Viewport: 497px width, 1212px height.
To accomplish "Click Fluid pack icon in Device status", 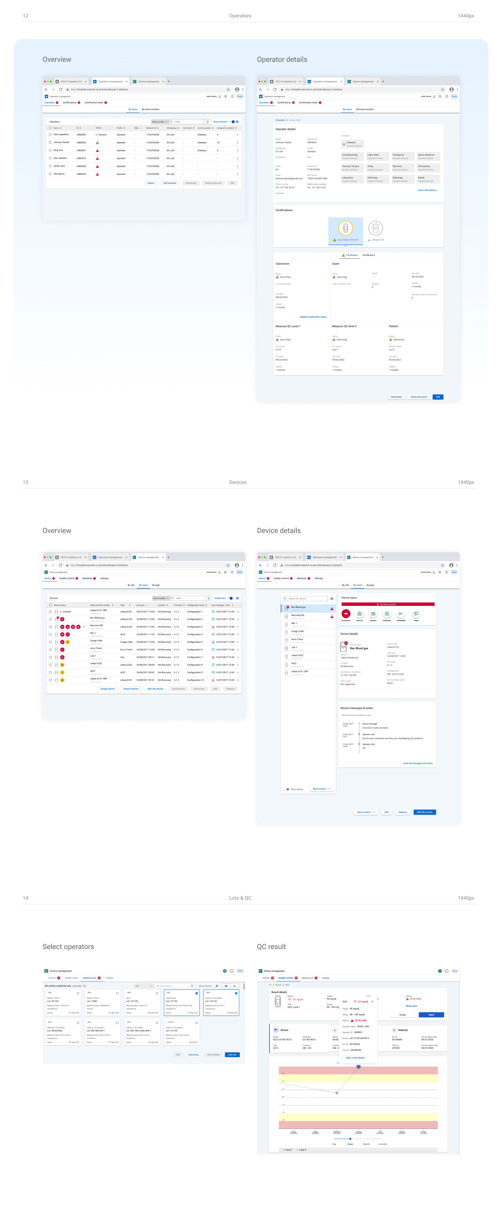I will [x=387, y=614].
